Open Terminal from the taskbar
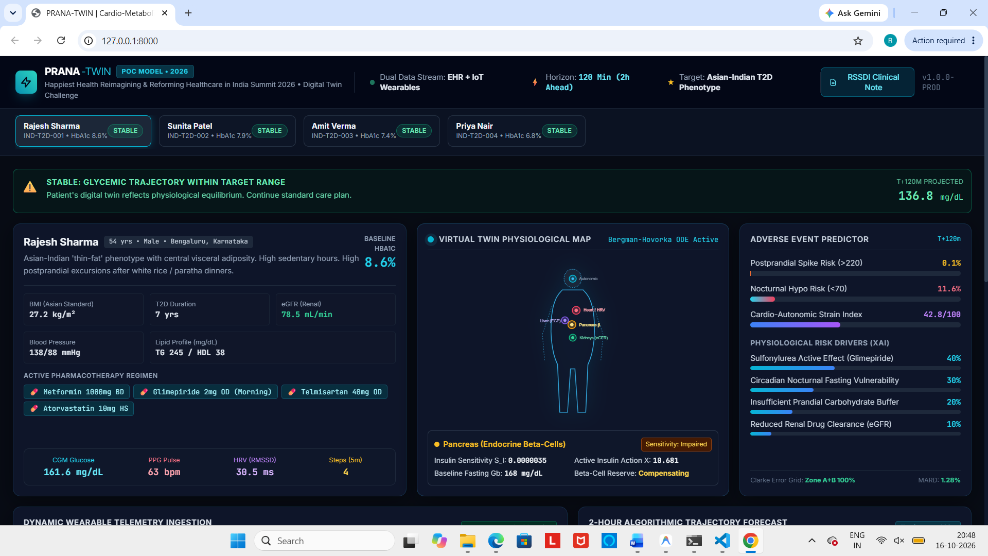 pos(694,541)
